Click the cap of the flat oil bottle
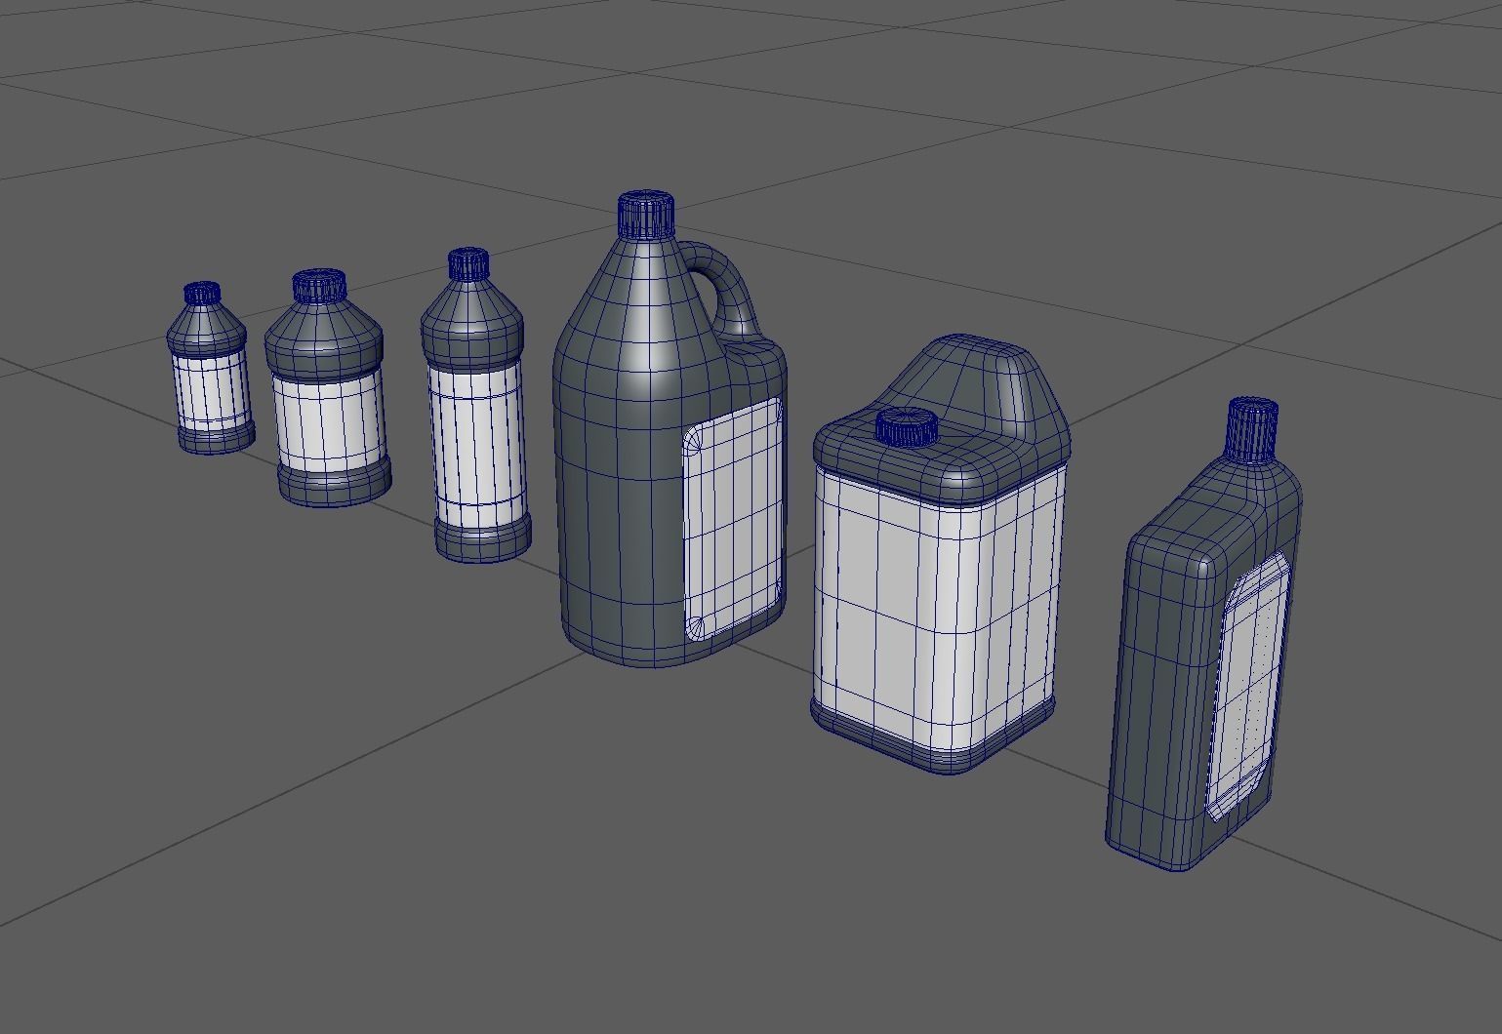This screenshot has height=1034, width=1502. [1252, 428]
